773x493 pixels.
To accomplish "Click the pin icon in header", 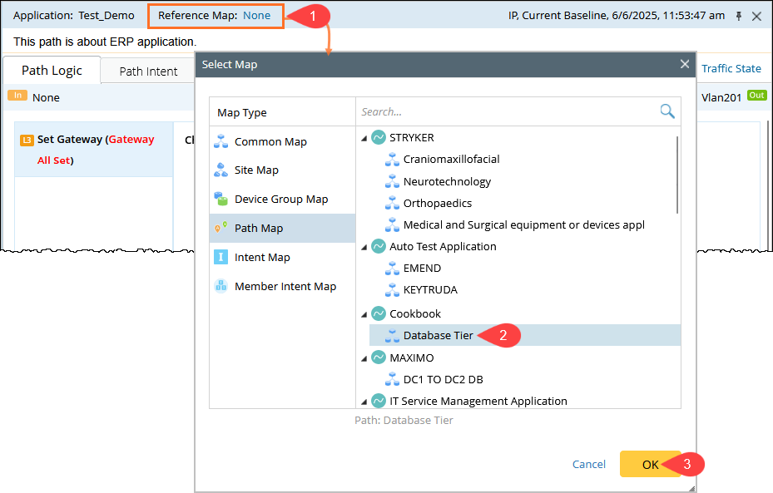I will pos(738,16).
